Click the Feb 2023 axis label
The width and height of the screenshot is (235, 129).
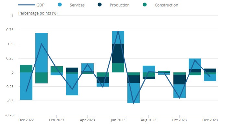(56, 120)
